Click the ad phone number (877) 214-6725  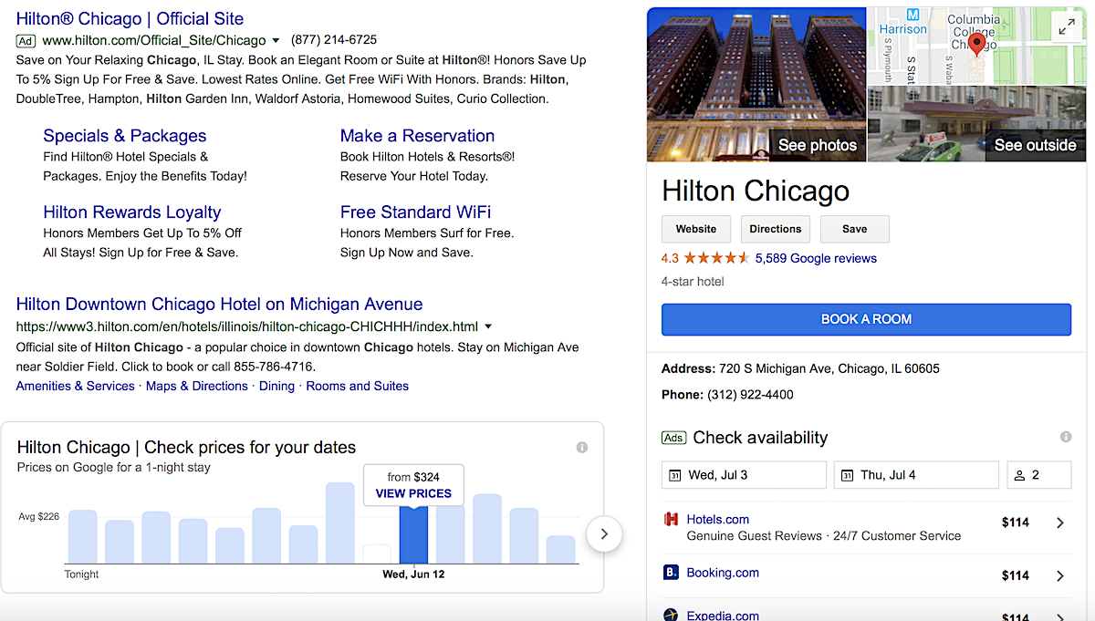(334, 40)
